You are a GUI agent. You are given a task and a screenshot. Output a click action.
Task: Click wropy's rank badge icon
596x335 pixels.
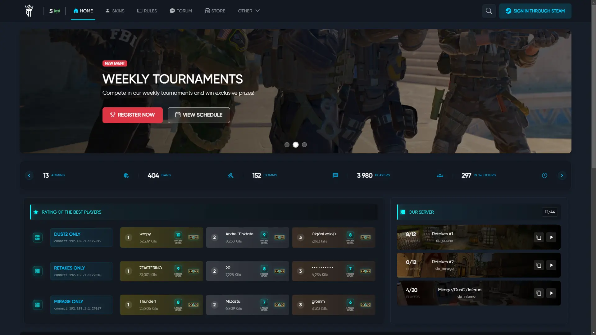pos(193,238)
